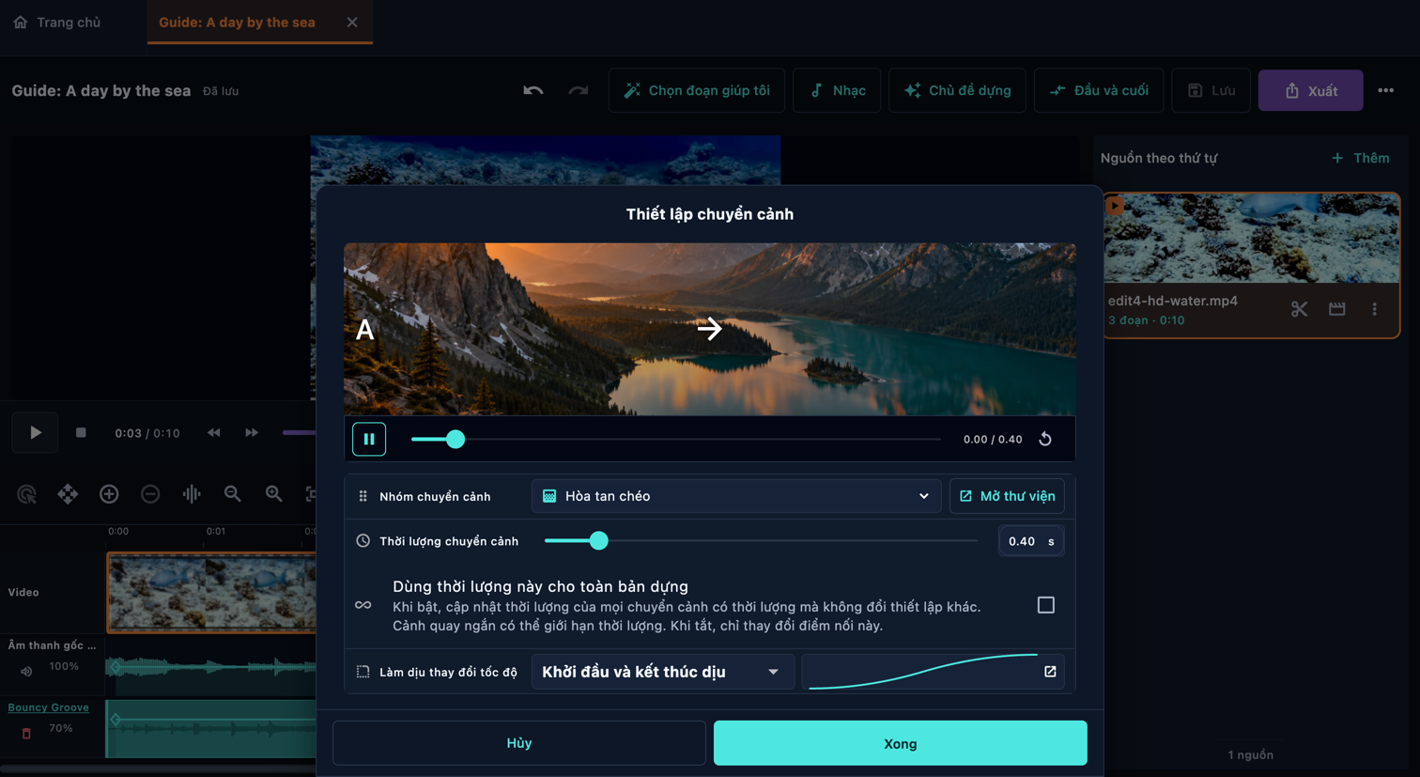Add a new source with the Thêm button

click(1360, 158)
